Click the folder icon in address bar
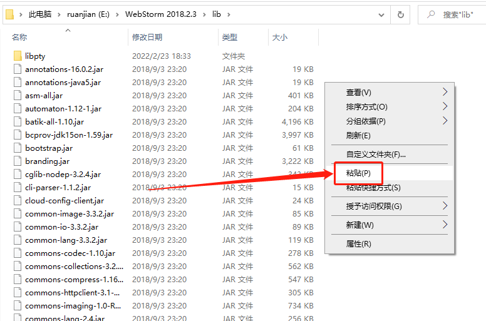The width and height of the screenshot is (486, 321). click(9, 14)
